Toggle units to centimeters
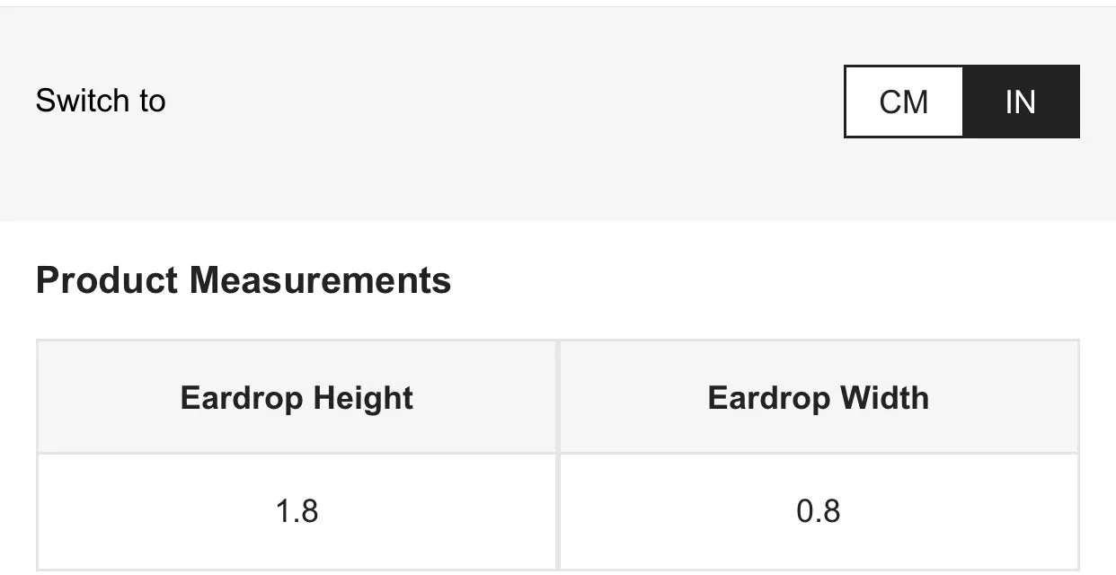Viewport: 1116px width, 575px height. click(x=904, y=102)
